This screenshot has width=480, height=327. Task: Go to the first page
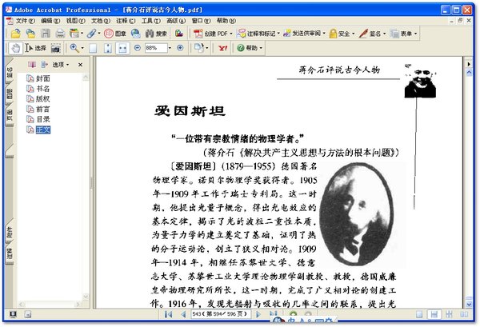pos(168,314)
